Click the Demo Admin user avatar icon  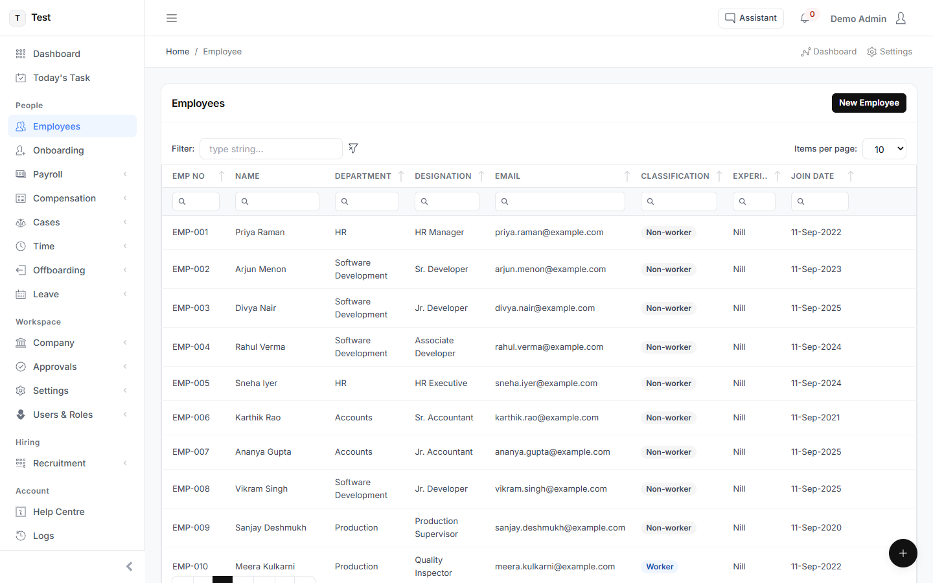tap(901, 18)
